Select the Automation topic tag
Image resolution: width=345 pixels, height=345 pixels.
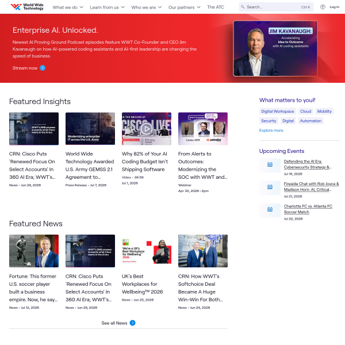tap(310, 121)
